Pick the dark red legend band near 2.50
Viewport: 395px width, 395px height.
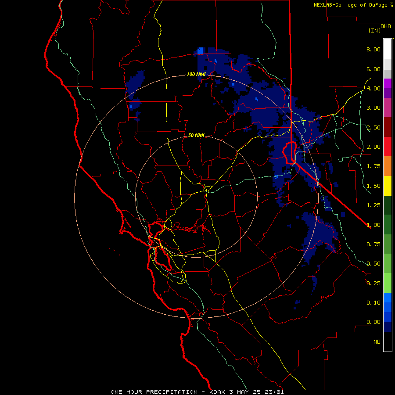click(388, 127)
